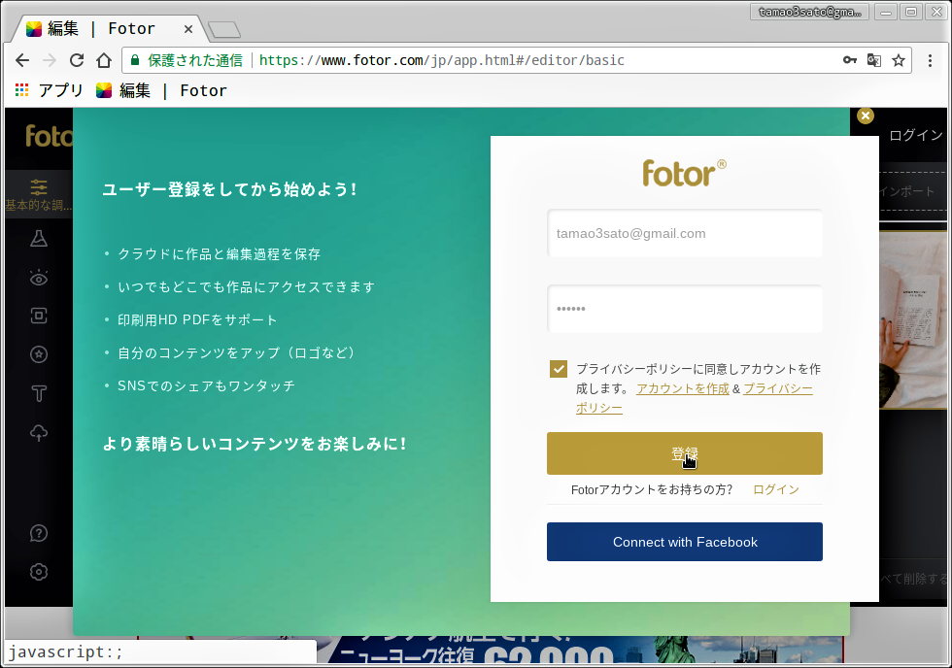Open the アカウントを作成 terms link

(682, 388)
